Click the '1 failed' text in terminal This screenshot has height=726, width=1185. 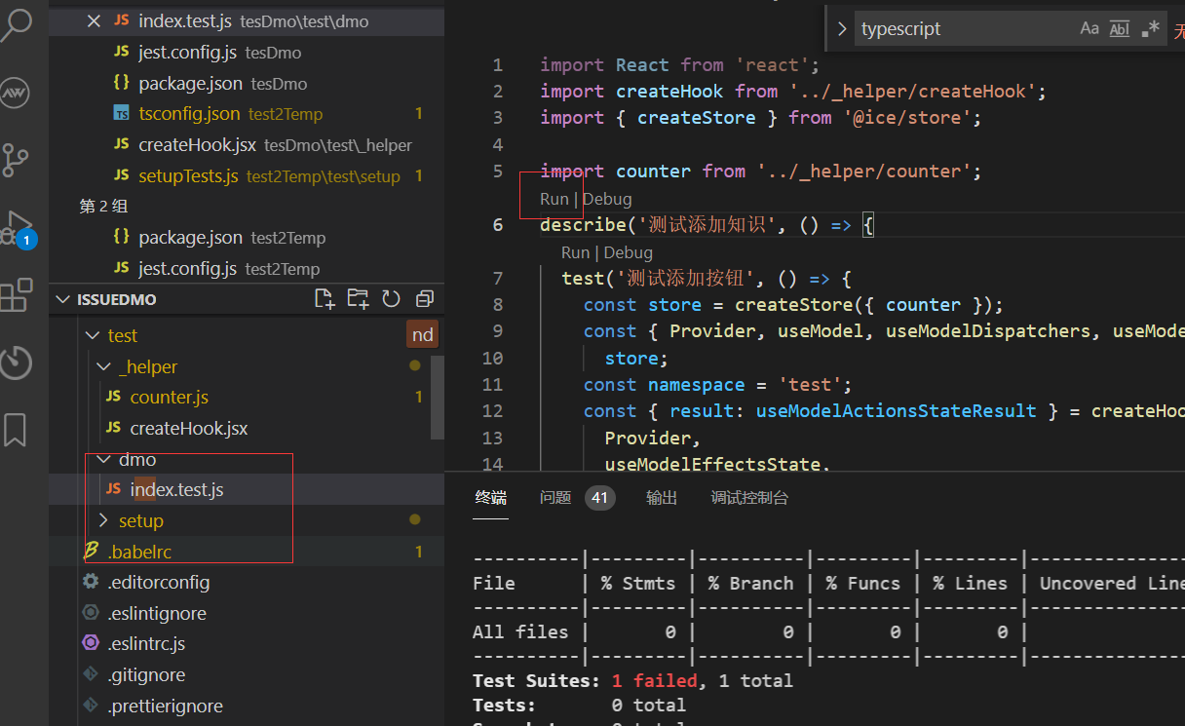655,680
